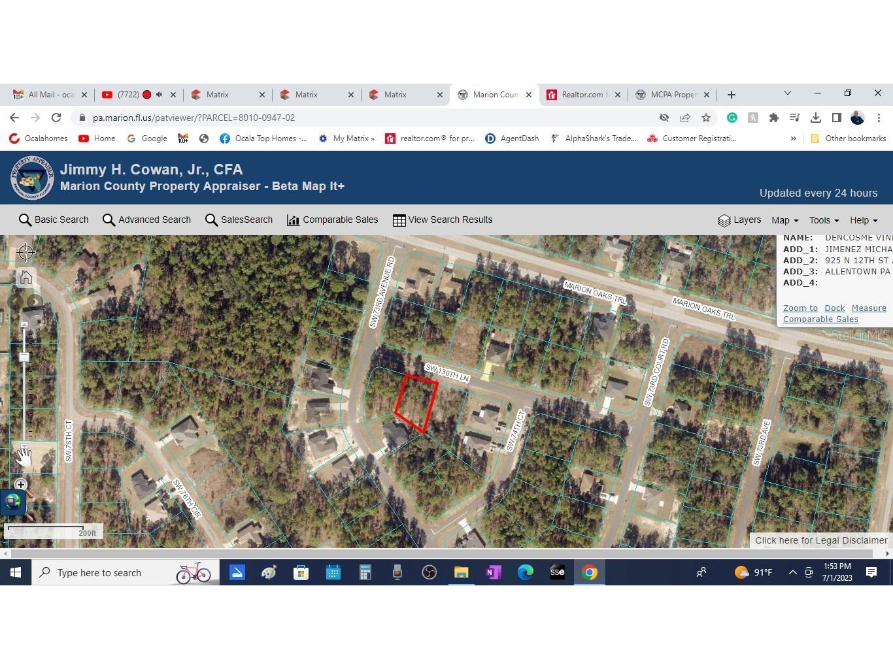Select the Basic Search magnifier icon
This screenshot has height=669, width=893.
click(x=25, y=220)
